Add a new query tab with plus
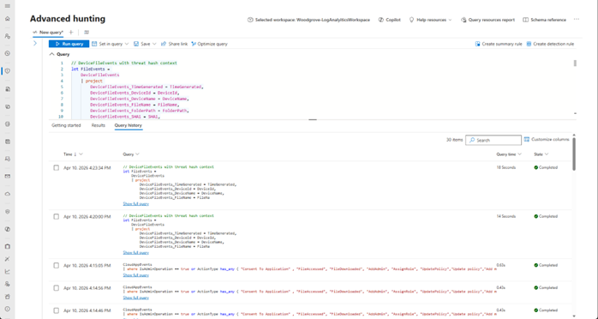The height and width of the screenshot is (319, 598). pos(71,33)
